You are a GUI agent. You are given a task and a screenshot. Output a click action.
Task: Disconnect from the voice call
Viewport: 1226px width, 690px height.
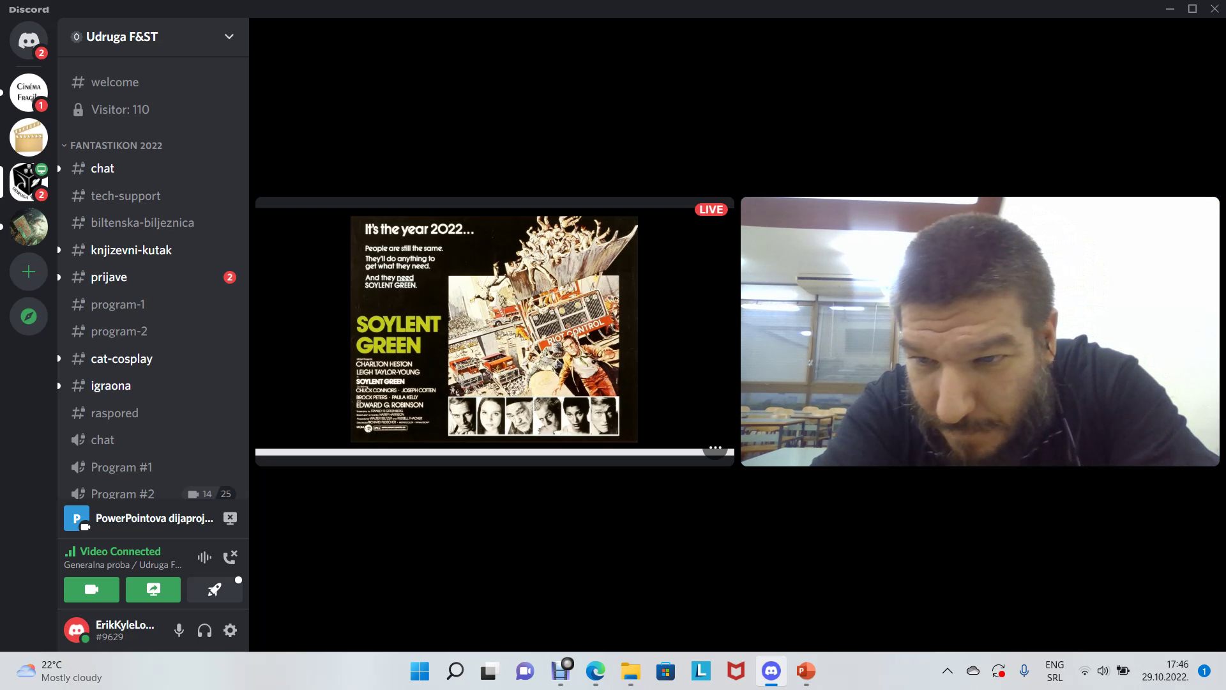click(x=230, y=557)
